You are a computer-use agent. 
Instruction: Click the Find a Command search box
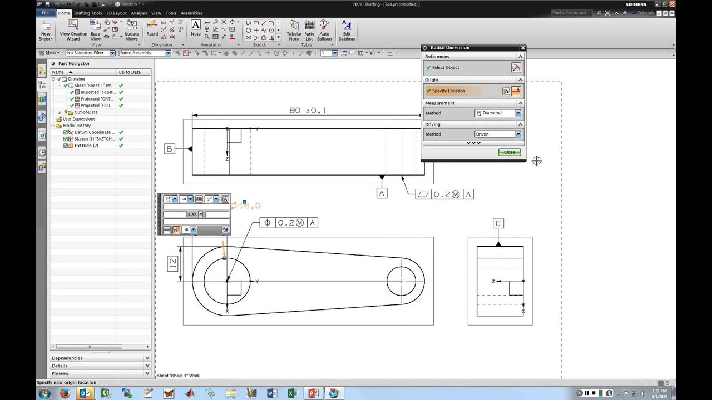[x=571, y=13]
